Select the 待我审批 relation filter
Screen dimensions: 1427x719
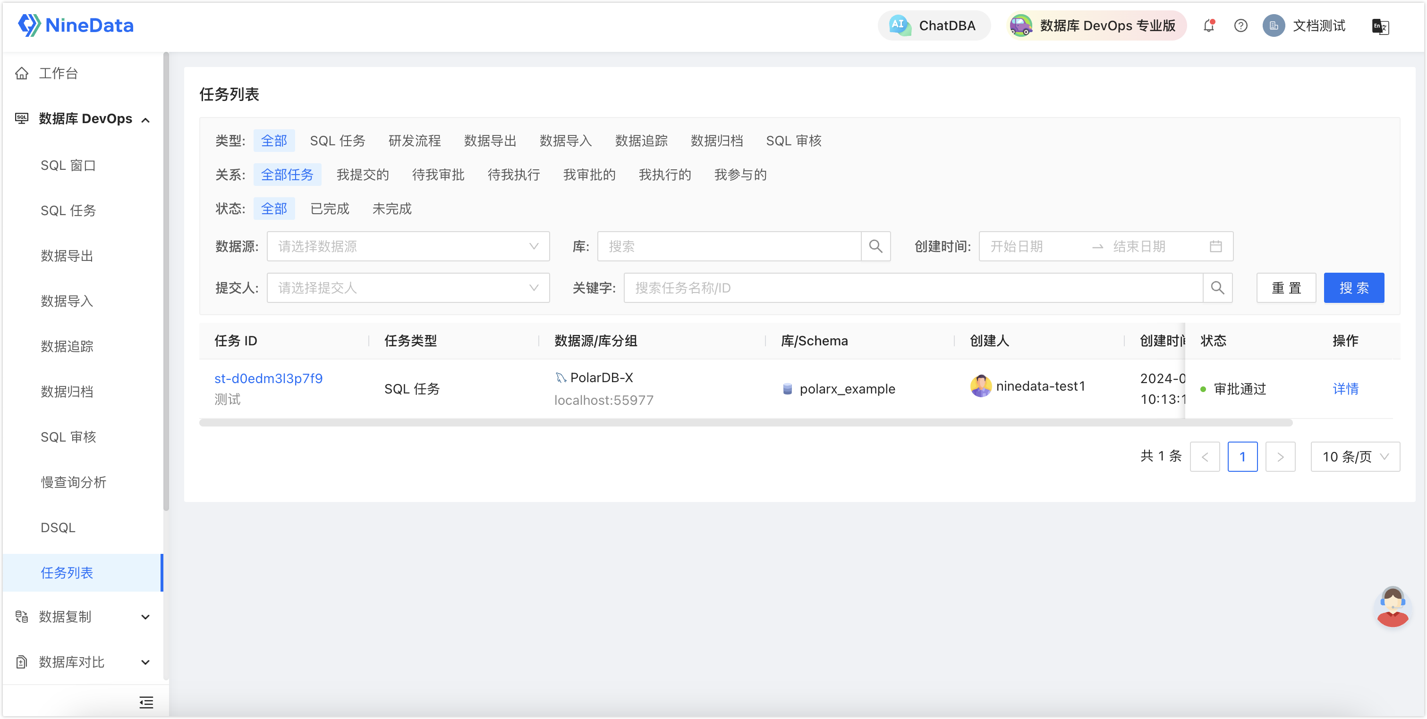coord(438,175)
